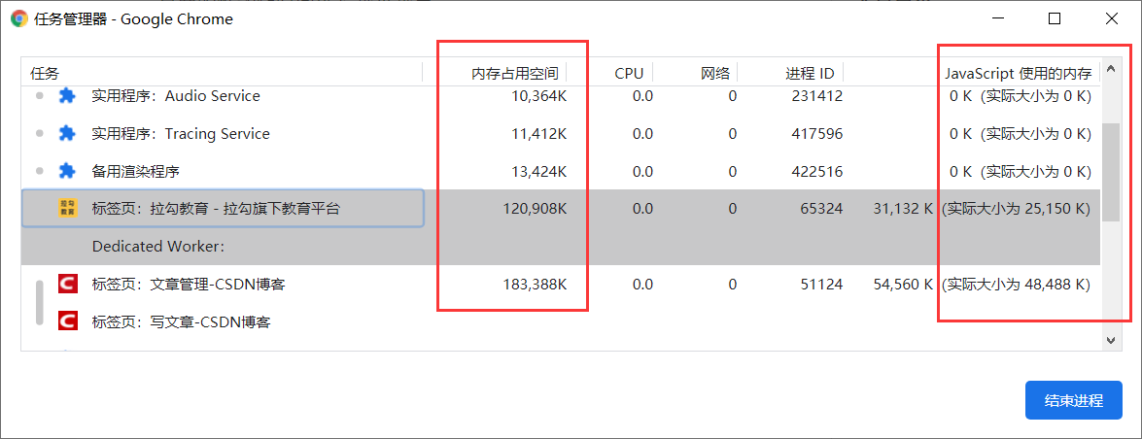Select the 实用程序：Audio Service row
1142x439 pixels.
coord(561,95)
